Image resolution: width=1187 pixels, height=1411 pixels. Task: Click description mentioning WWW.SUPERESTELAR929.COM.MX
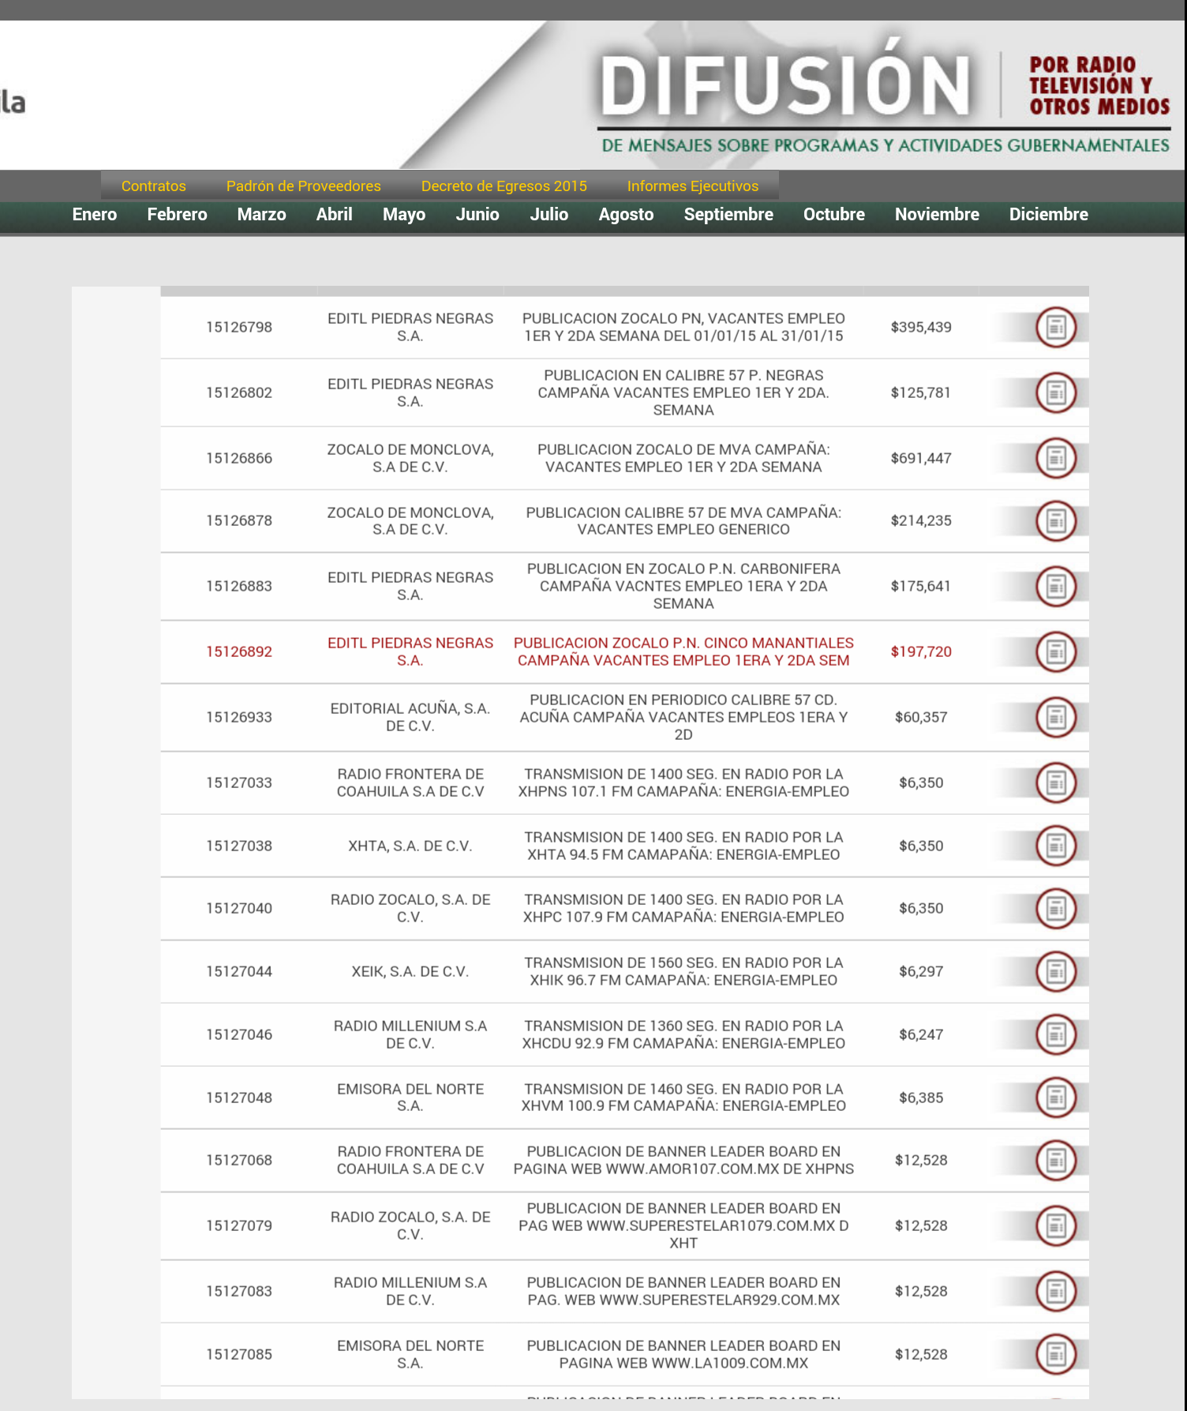[683, 1291]
